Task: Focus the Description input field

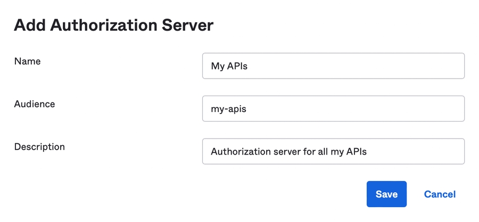Action: coord(333,151)
